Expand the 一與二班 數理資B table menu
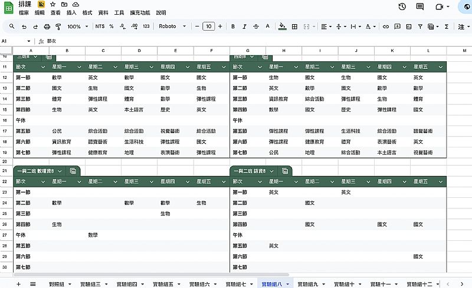Screen dimensions: 472x288 tap(60, 171)
